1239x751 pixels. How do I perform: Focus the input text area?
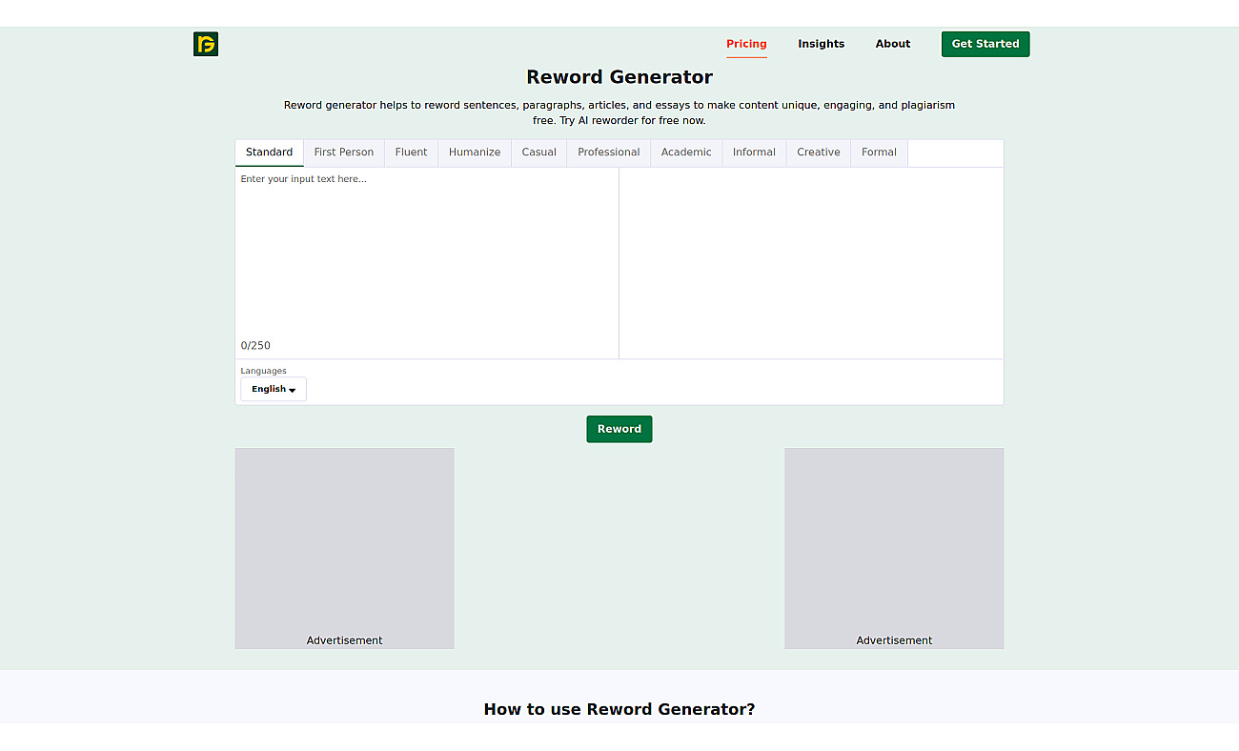point(427,252)
